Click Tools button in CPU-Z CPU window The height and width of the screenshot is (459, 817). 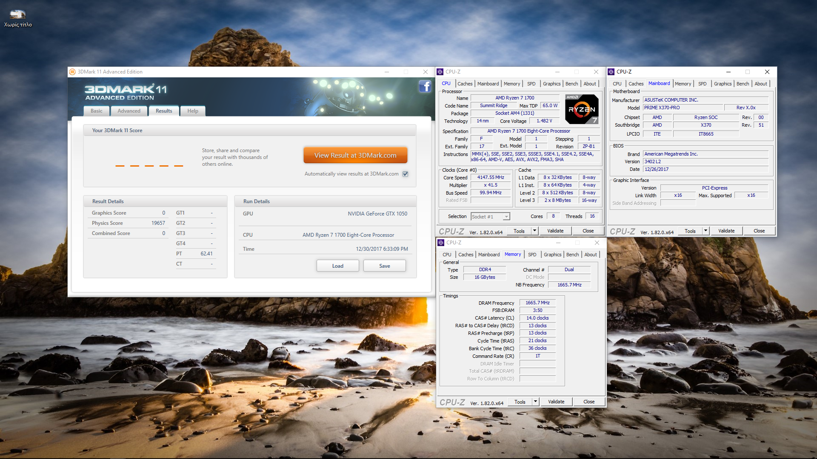(x=519, y=231)
